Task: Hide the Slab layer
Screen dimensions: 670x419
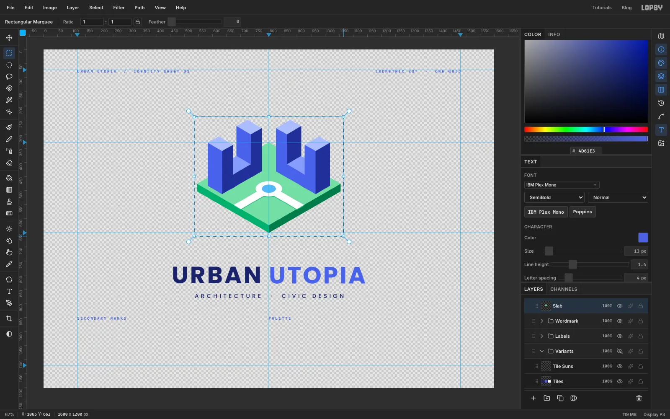Action: point(620,306)
